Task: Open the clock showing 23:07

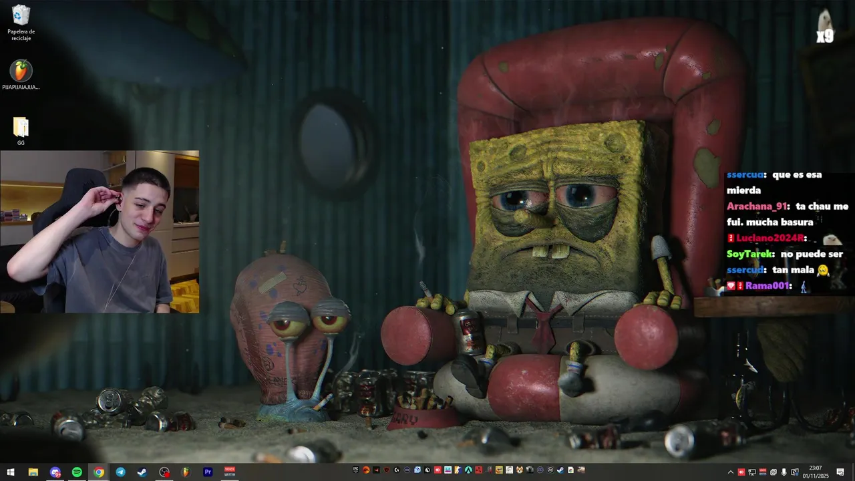Action: tap(816, 472)
